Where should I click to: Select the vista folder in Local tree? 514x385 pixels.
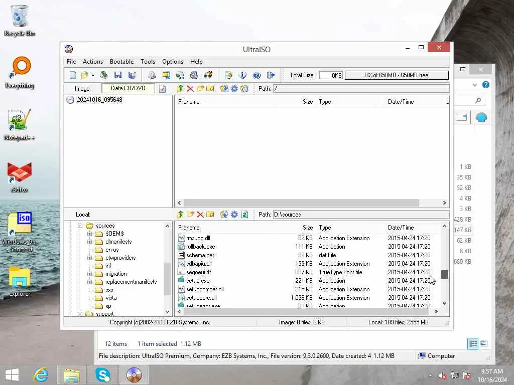pos(111,298)
